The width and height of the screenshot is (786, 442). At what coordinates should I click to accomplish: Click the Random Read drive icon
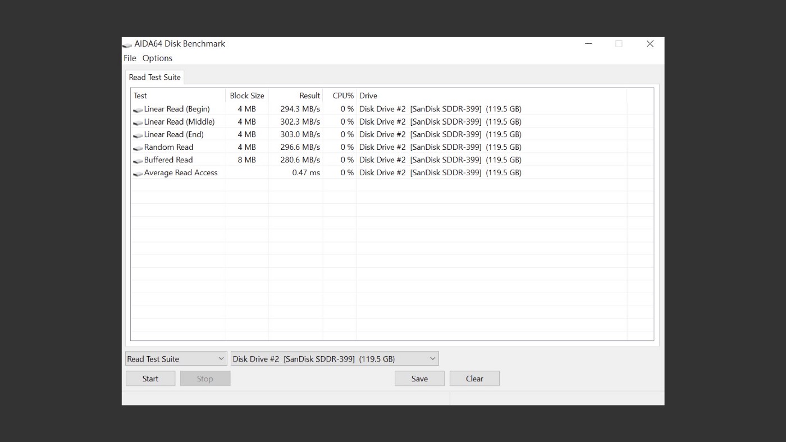click(x=138, y=147)
